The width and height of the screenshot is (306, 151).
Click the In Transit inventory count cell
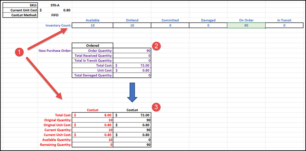(284, 25)
